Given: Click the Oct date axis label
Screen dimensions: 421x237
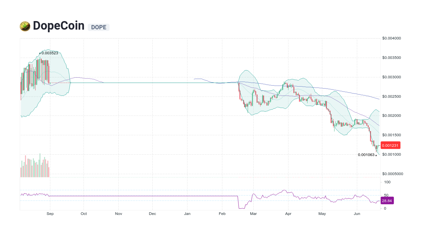Looking at the screenshot, I should [x=84, y=214].
